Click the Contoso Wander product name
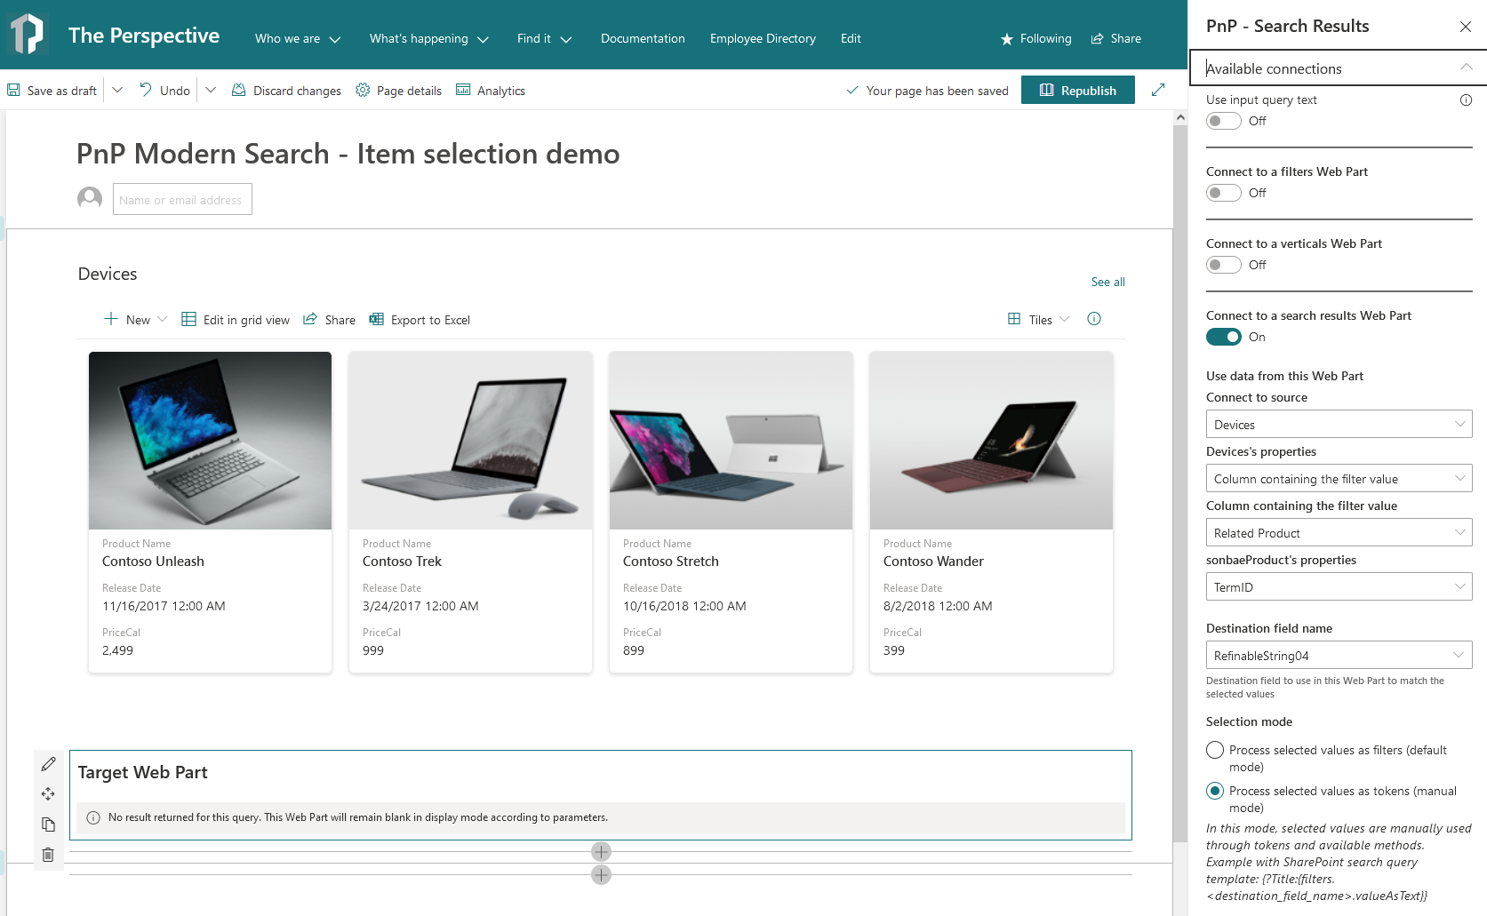The image size is (1487, 916). click(x=933, y=562)
